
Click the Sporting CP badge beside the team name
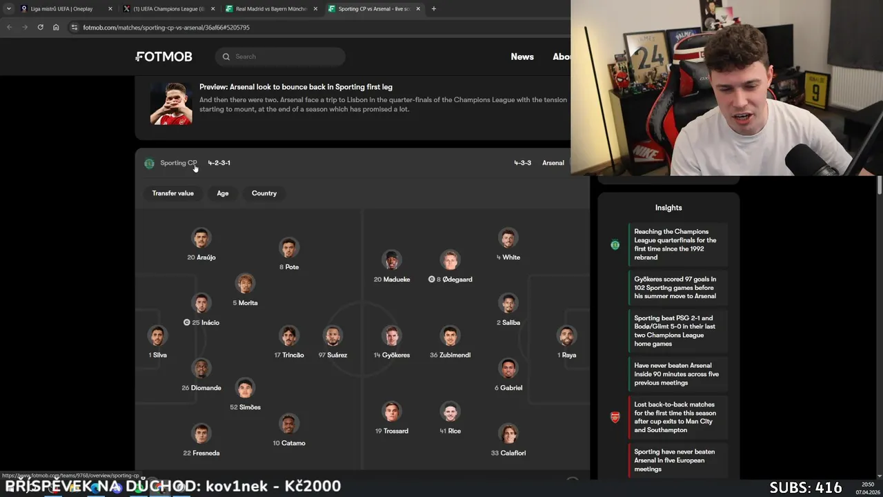[149, 164]
